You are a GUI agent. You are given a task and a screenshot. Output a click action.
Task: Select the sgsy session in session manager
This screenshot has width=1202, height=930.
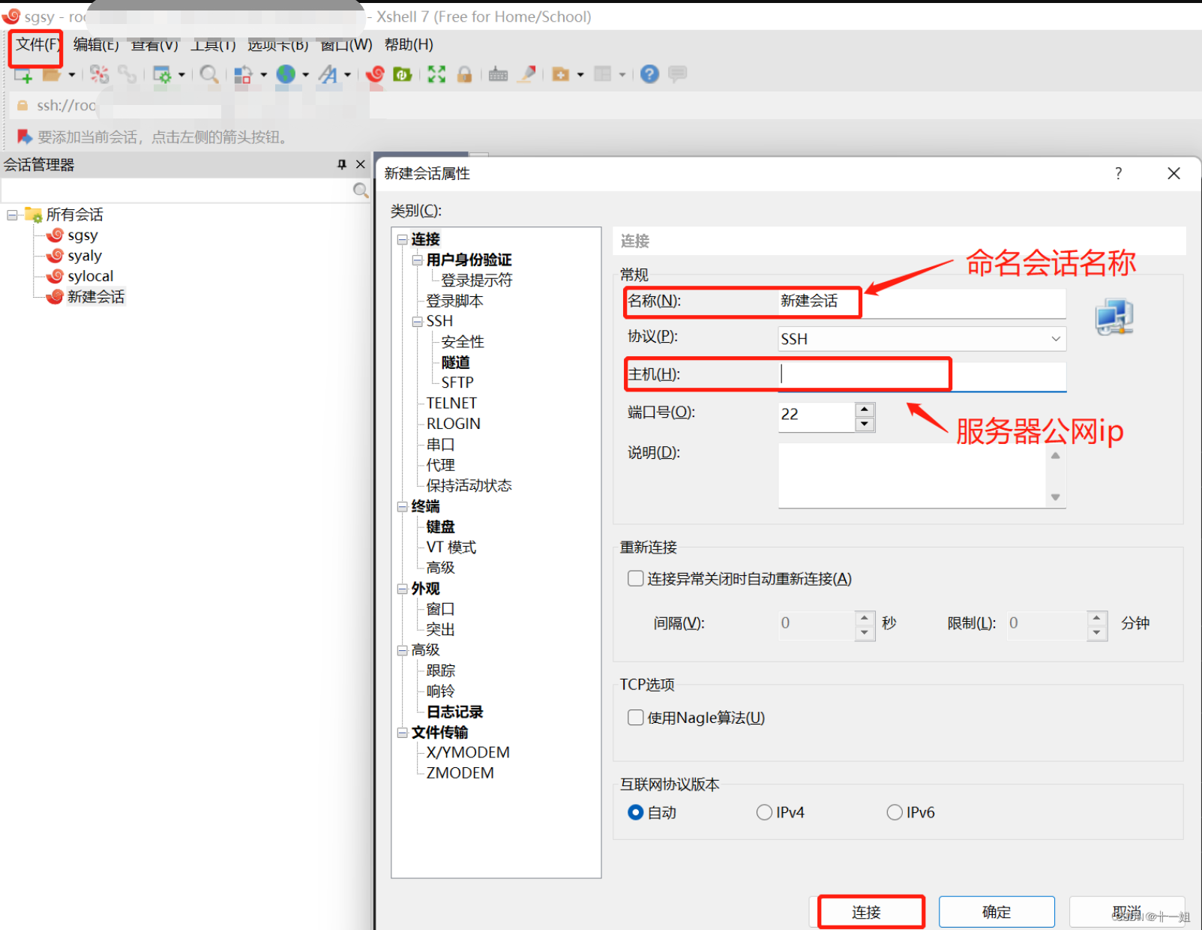click(82, 235)
